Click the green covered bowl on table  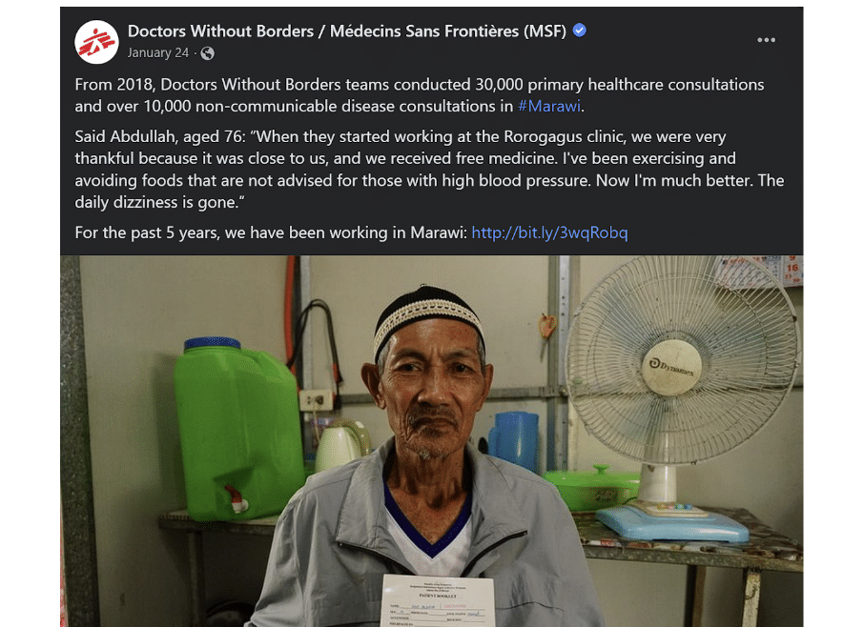(590, 487)
